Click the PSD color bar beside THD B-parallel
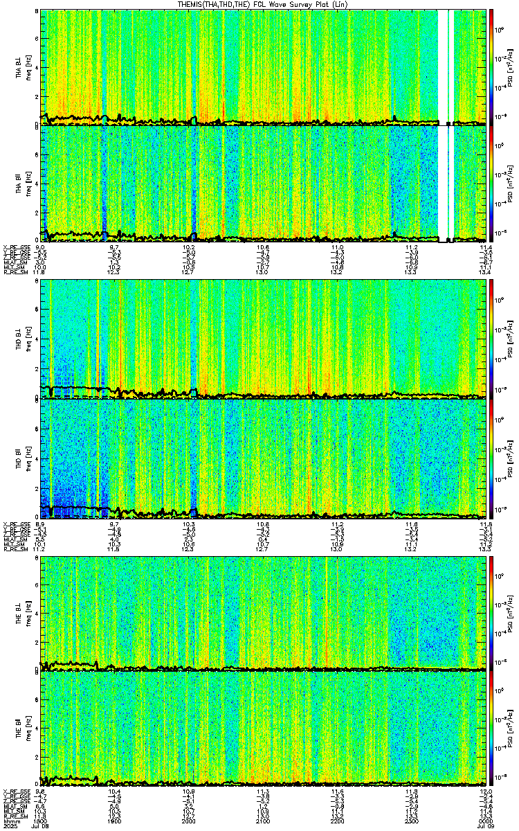The width and height of the screenshot is (519, 831). tap(492, 458)
